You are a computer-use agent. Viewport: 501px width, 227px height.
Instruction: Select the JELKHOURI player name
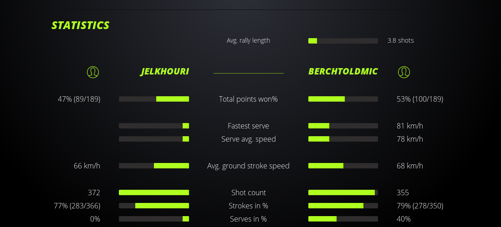pyautogui.click(x=164, y=72)
